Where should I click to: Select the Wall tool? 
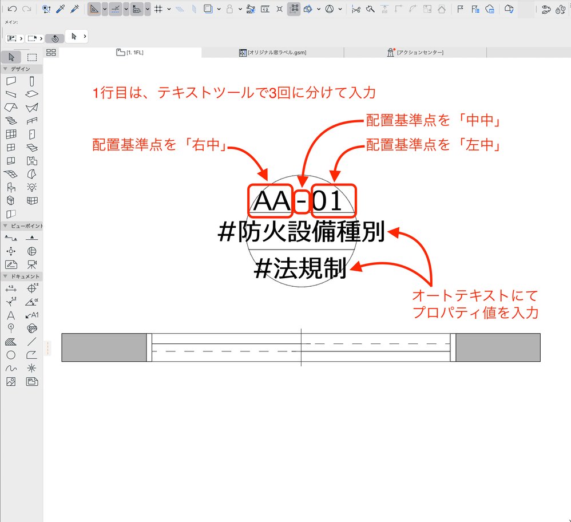(11, 81)
